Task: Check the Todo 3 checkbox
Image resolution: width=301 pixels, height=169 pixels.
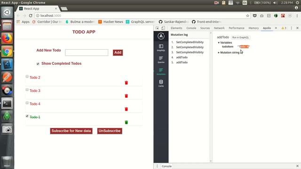Action: (27, 90)
